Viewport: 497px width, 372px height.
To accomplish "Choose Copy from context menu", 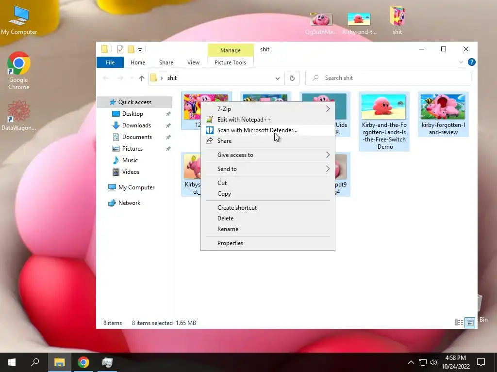I will click(268, 194).
